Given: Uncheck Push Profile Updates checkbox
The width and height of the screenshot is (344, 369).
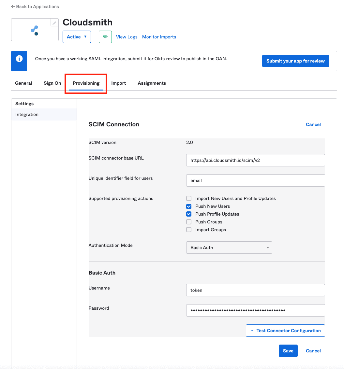Looking at the screenshot, I should coord(189,214).
